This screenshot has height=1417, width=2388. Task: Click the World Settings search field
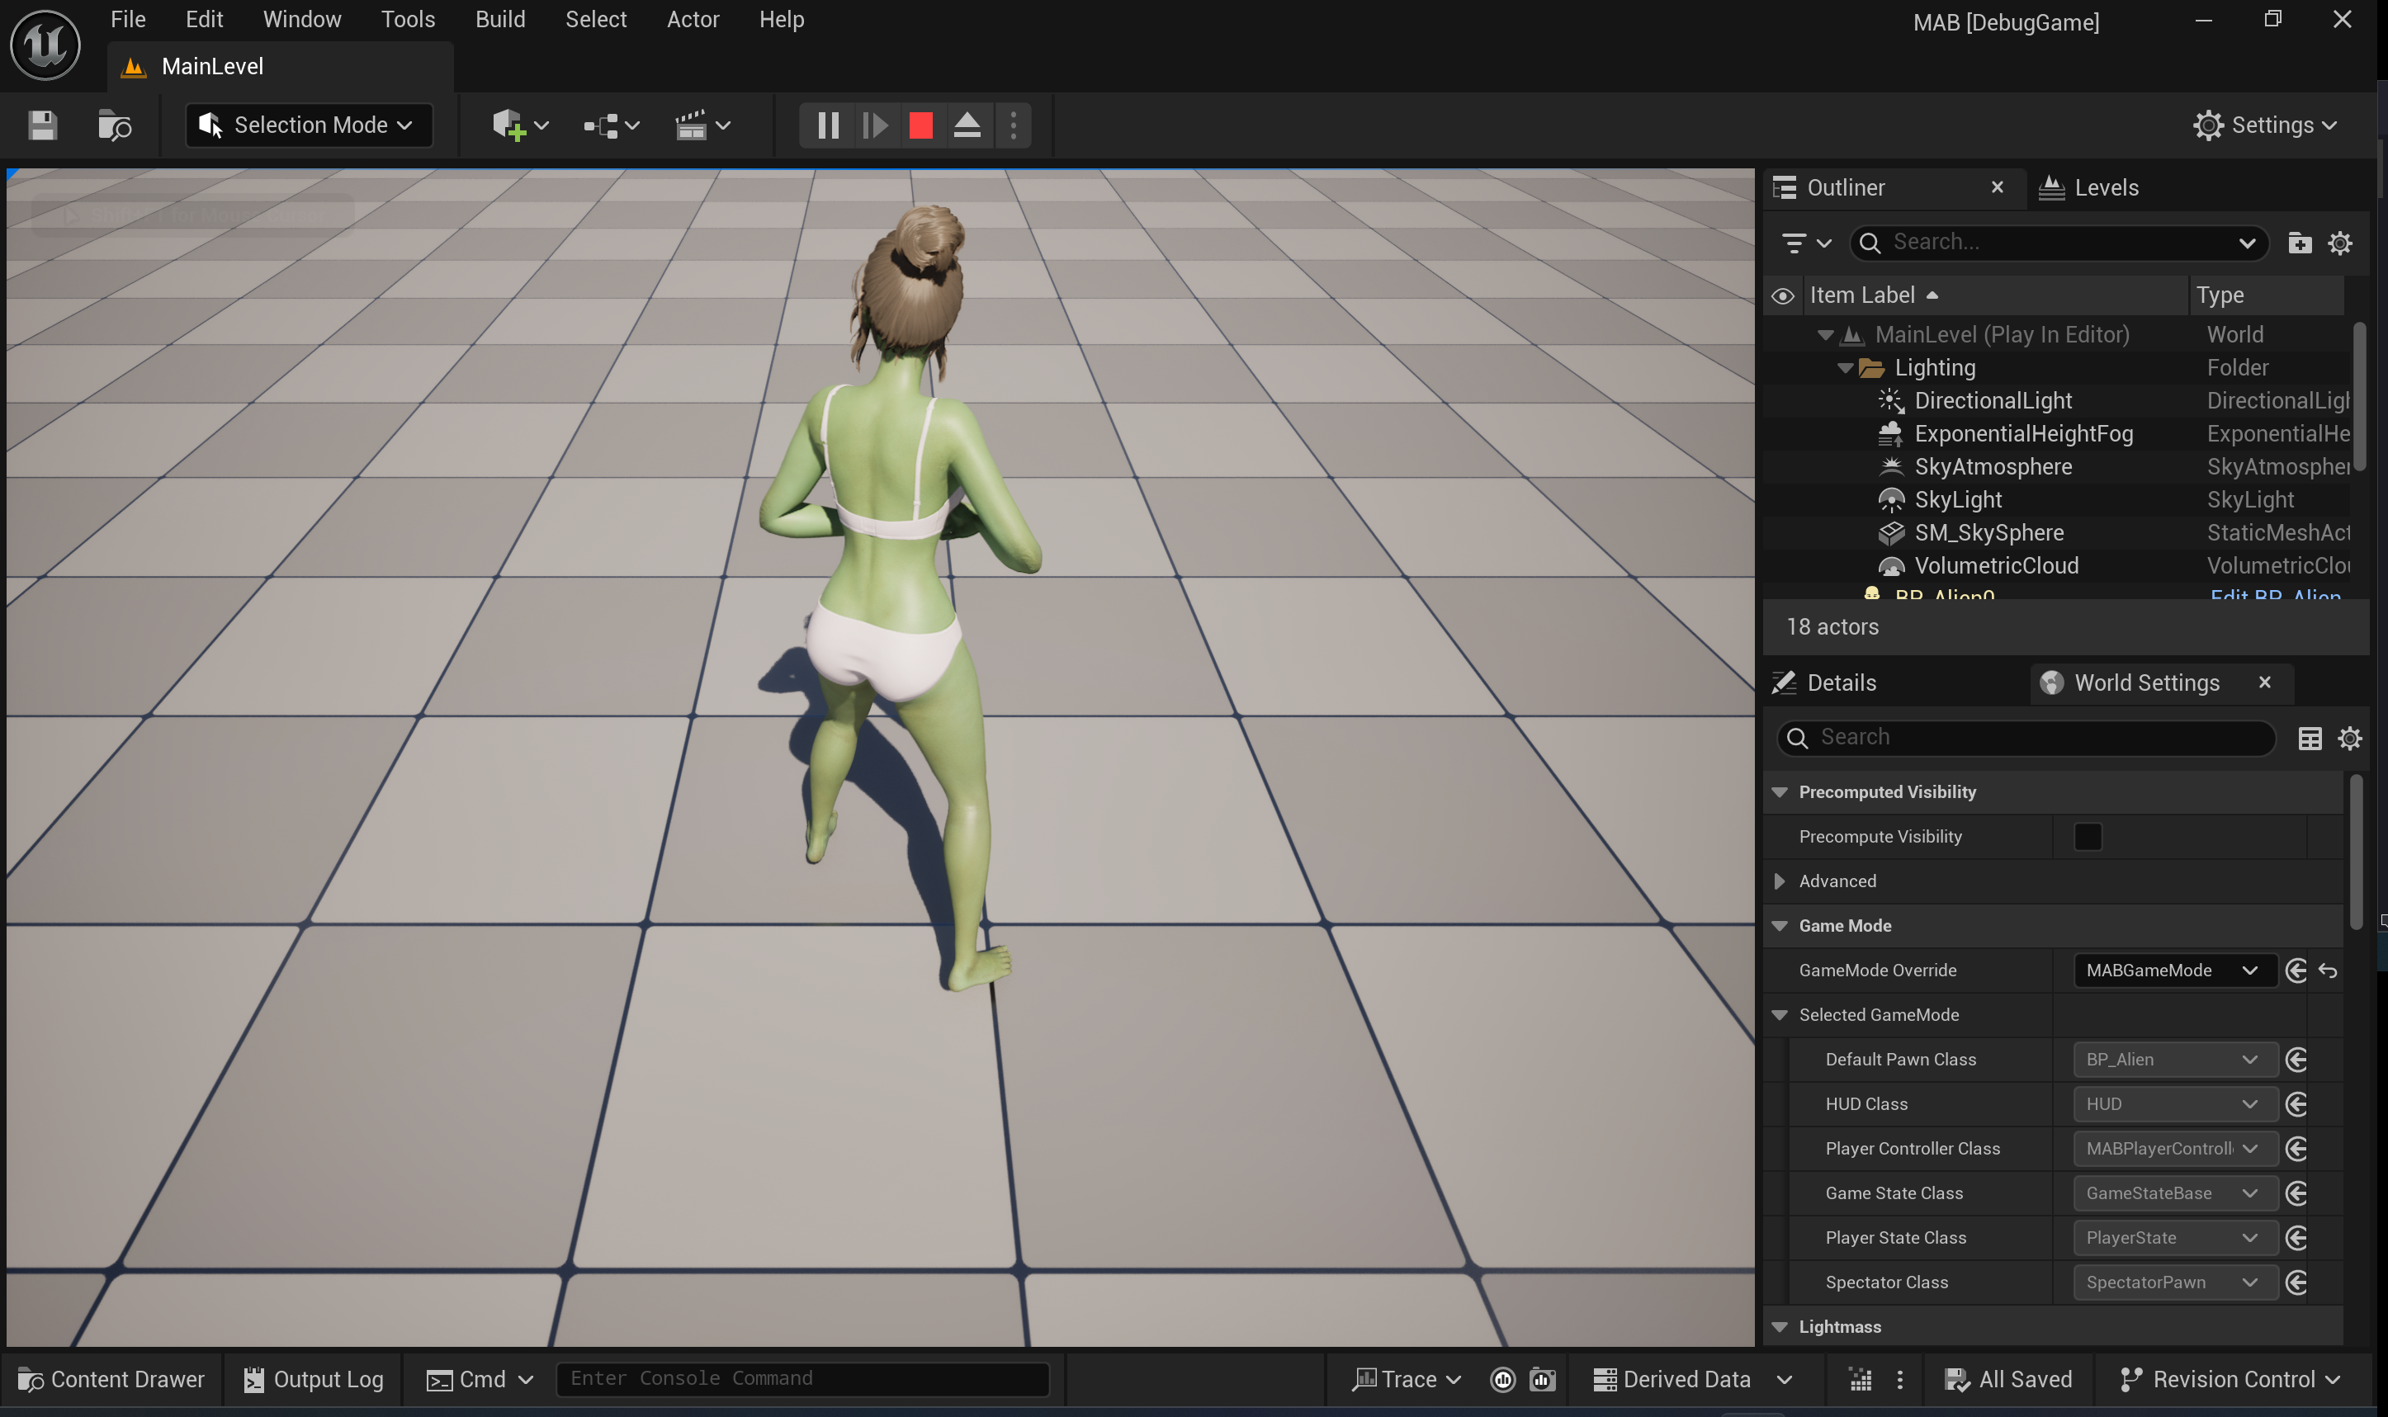pos(2025,738)
